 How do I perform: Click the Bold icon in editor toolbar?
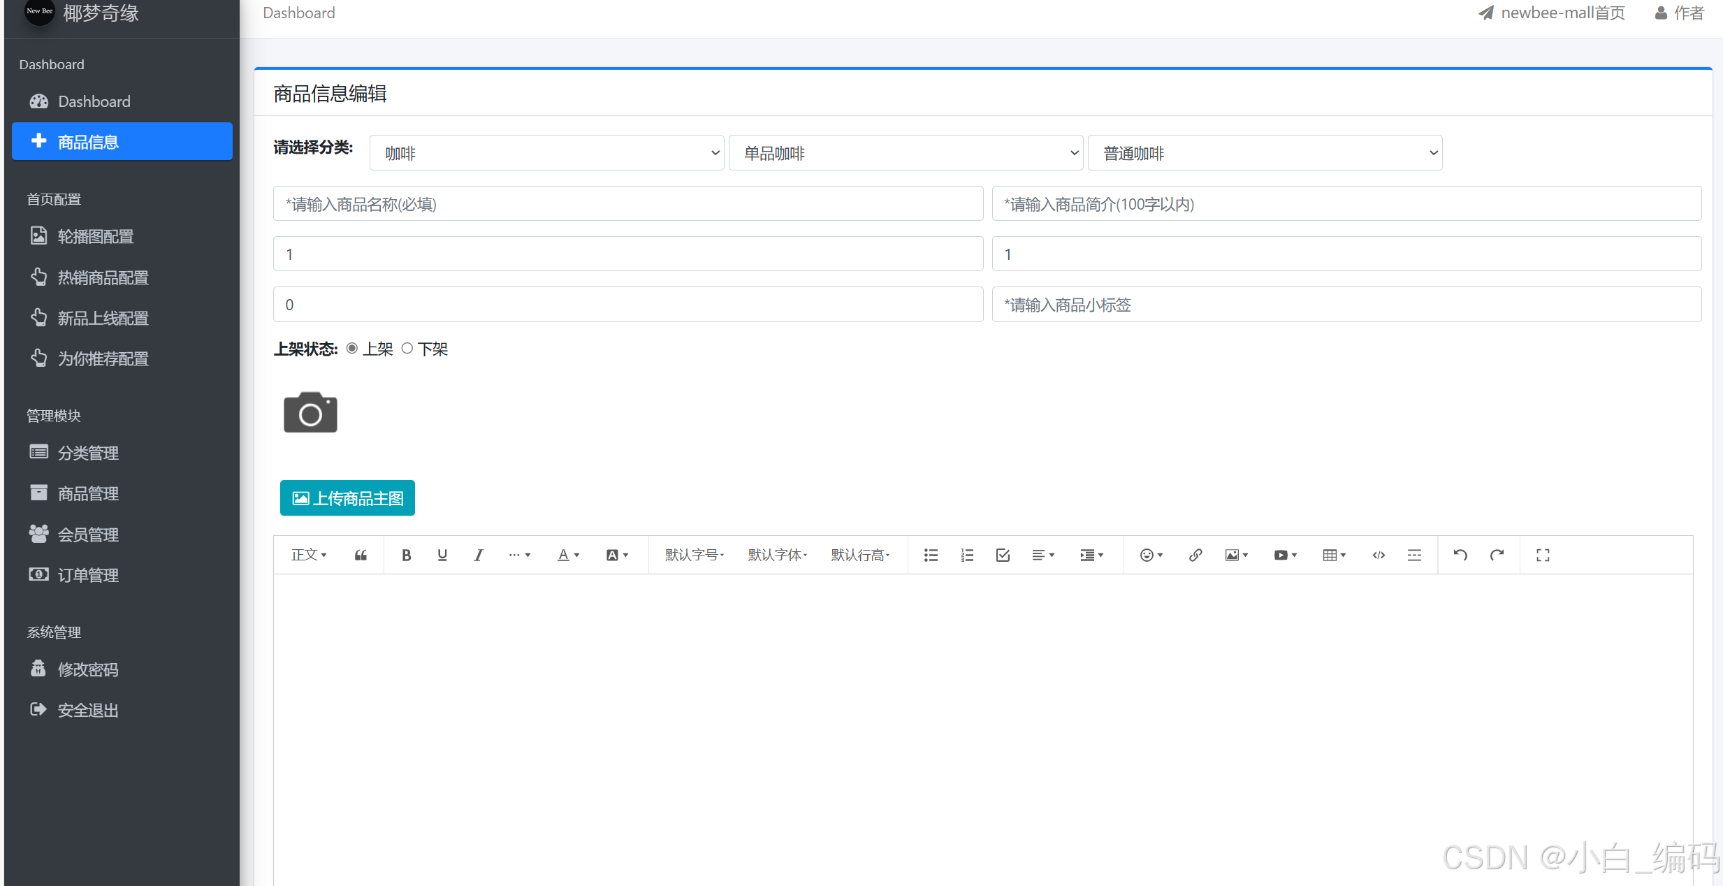406,555
